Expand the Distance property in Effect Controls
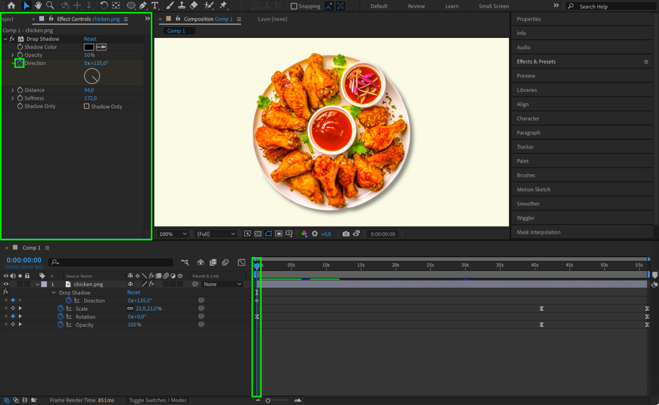659x405 pixels. pyautogui.click(x=13, y=90)
